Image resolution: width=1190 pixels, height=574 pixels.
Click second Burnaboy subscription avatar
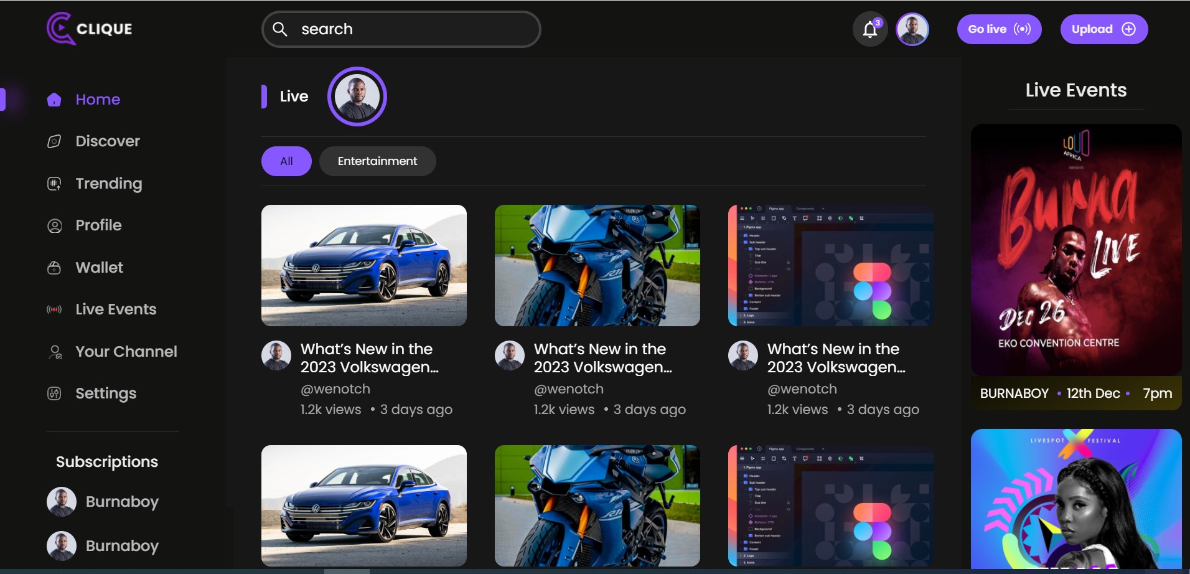[62, 546]
